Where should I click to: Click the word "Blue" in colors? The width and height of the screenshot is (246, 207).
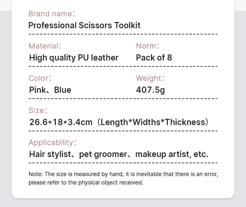[x=63, y=90]
